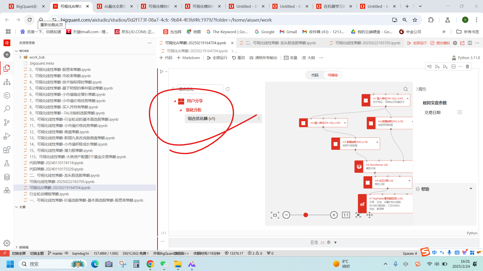Image resolution: width=483 pixels, height=271 pixels.
Task: Expand the work_bak folder
Action: (x=20, y=57)
